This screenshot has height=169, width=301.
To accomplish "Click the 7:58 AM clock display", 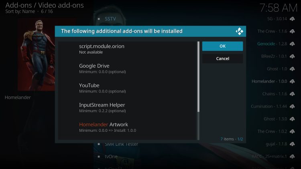I will pos(279,8).
